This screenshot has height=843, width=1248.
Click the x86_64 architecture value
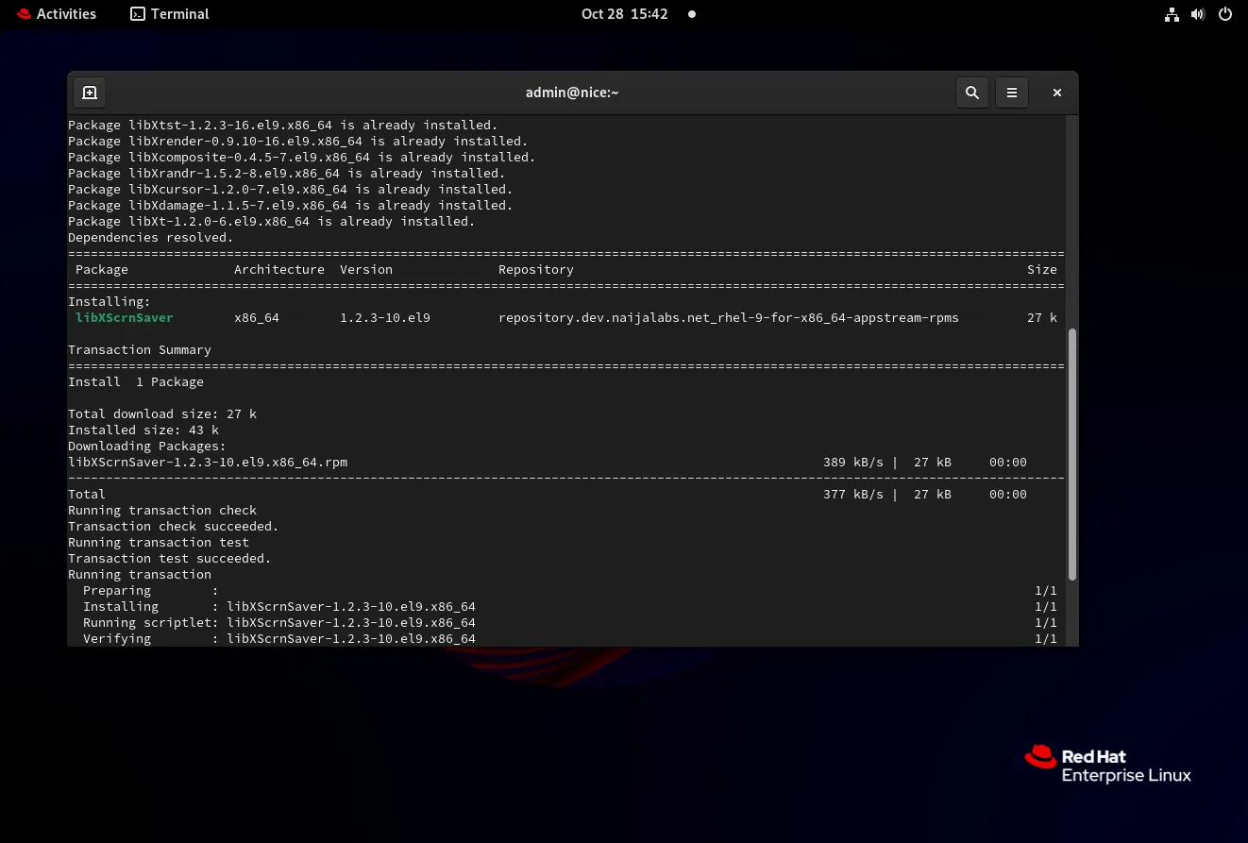click(x=257, y=318)
